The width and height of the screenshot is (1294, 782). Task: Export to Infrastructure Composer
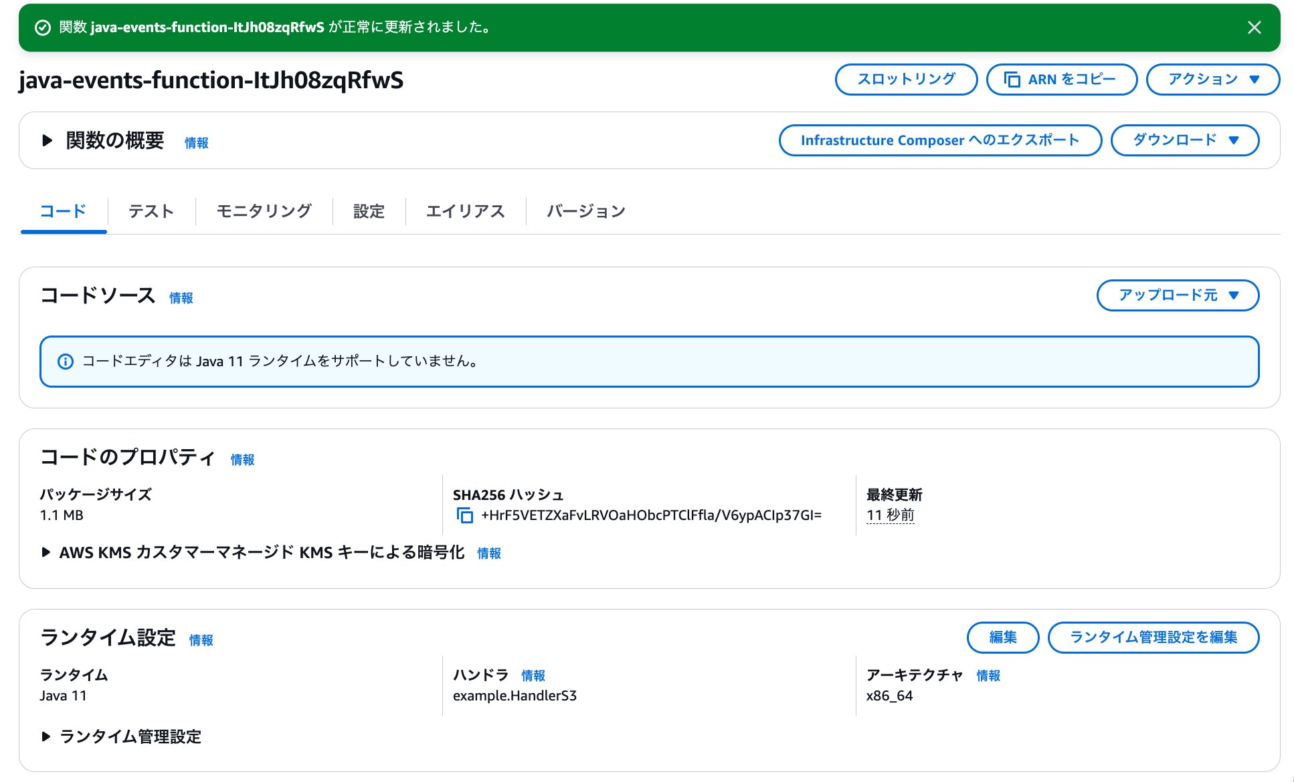point(940,140)
